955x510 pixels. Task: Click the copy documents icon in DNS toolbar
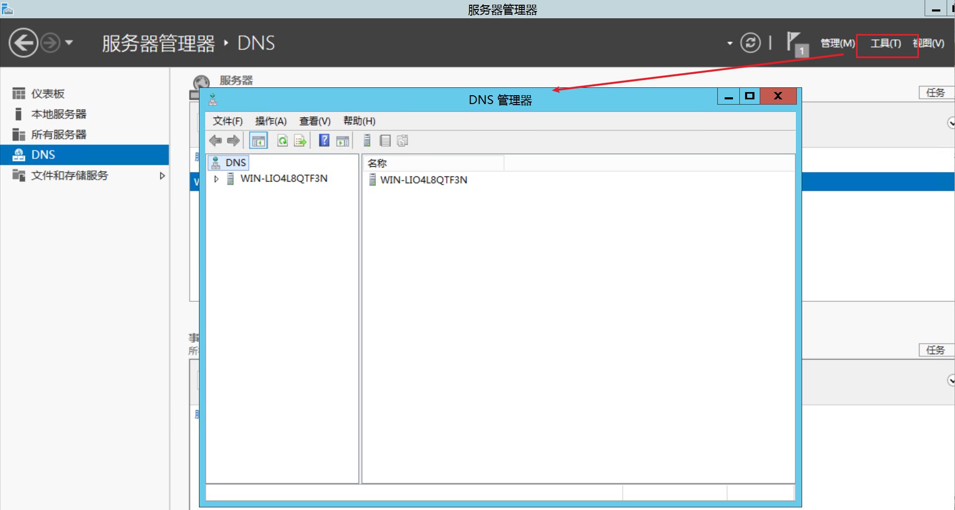(403, 140)
